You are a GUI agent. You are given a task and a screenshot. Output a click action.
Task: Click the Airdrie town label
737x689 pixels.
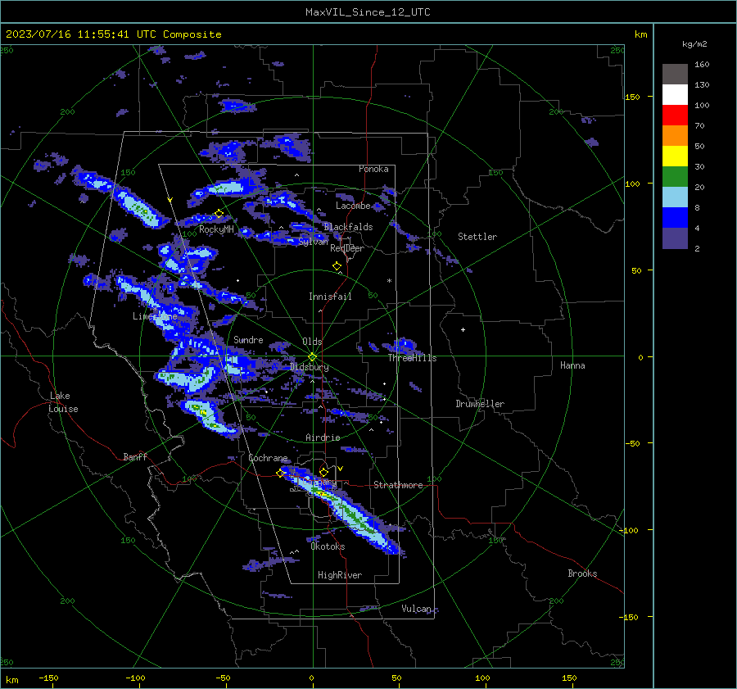click(x=323, y=437)
